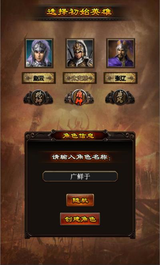Click the 角色信息 panel header
This screenshot has height=265, width=160.
(x=79, y=135)
